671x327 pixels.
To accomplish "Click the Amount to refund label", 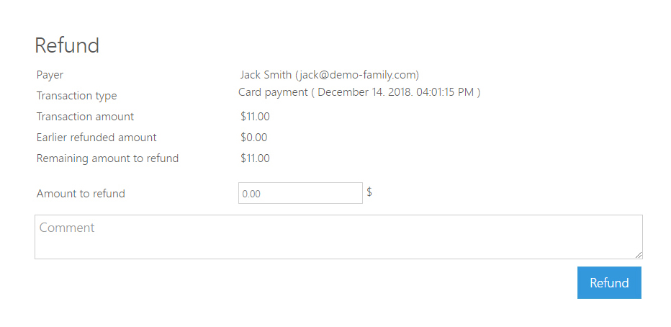I will [x=81, y=194].
